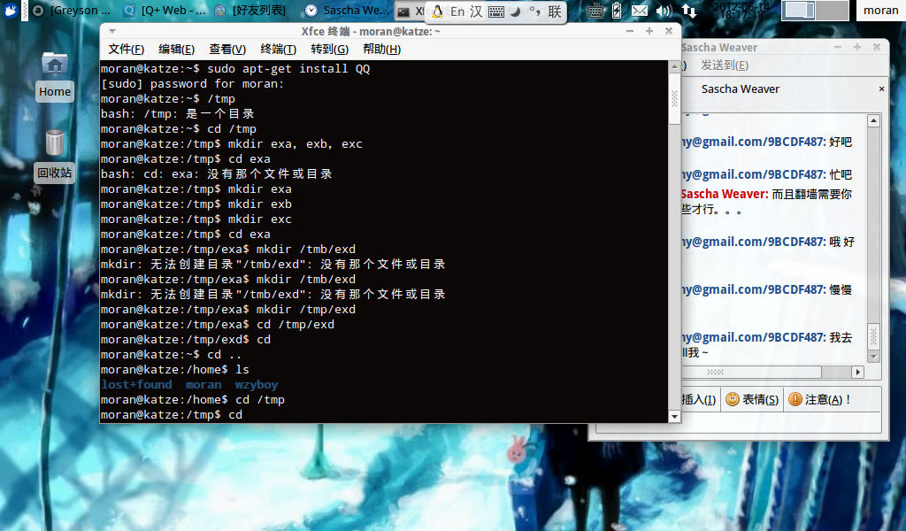
Task: Open terminal window menu triangle in titlebar
Action: click(112, 31)
